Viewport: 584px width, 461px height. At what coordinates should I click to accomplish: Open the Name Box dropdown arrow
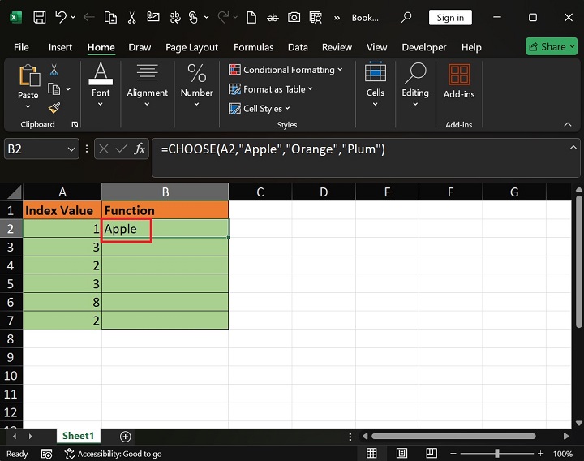pyautogui.click(x=71, y=149)
